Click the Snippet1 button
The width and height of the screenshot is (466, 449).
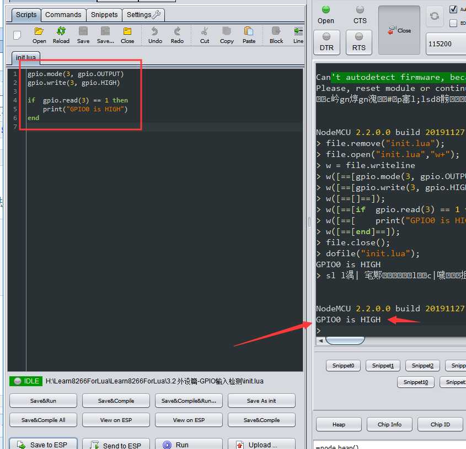click(x=383, y=366)
